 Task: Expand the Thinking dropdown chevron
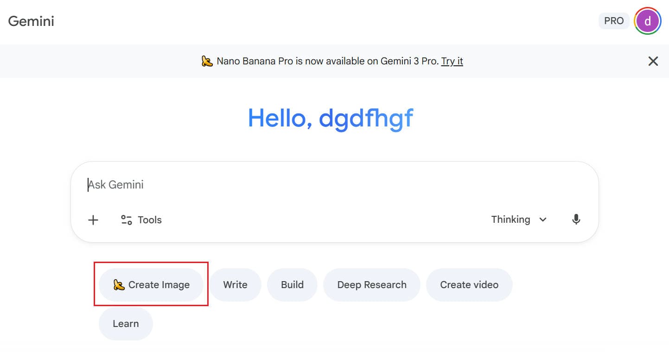(x=542, y=220)
